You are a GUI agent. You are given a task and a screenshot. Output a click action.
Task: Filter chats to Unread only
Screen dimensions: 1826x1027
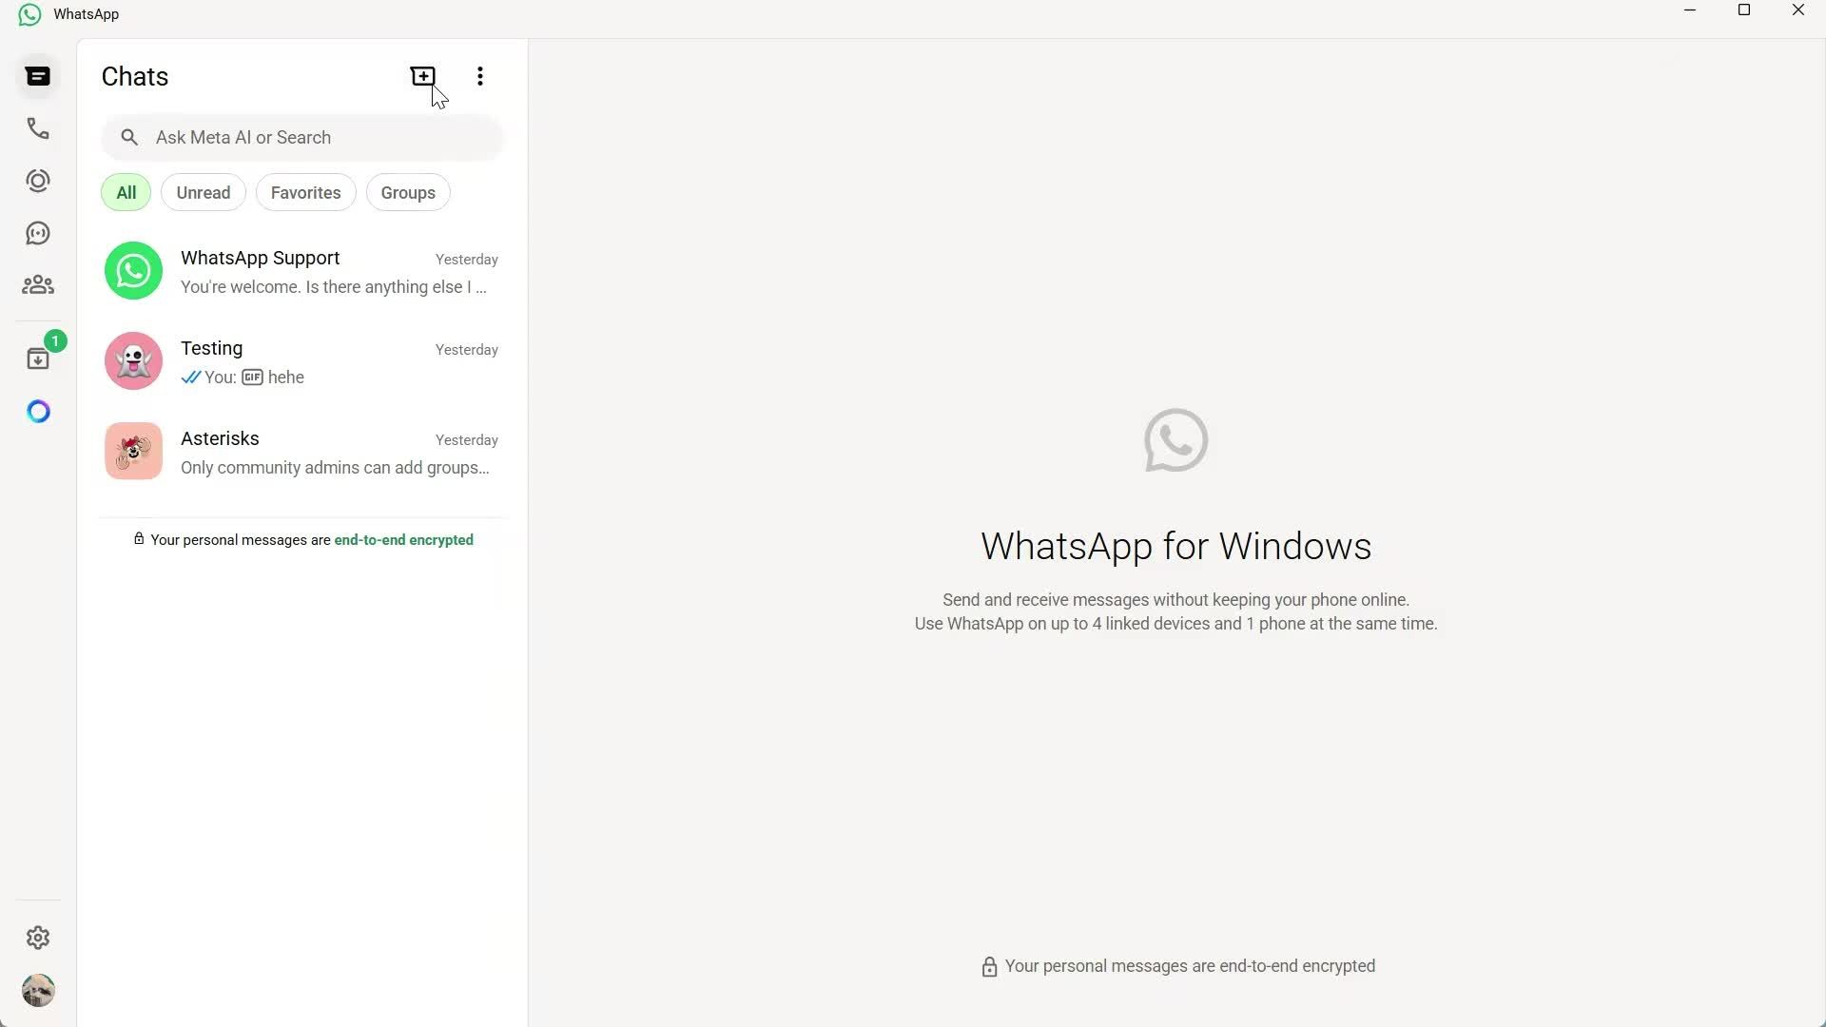coord(203,192)
